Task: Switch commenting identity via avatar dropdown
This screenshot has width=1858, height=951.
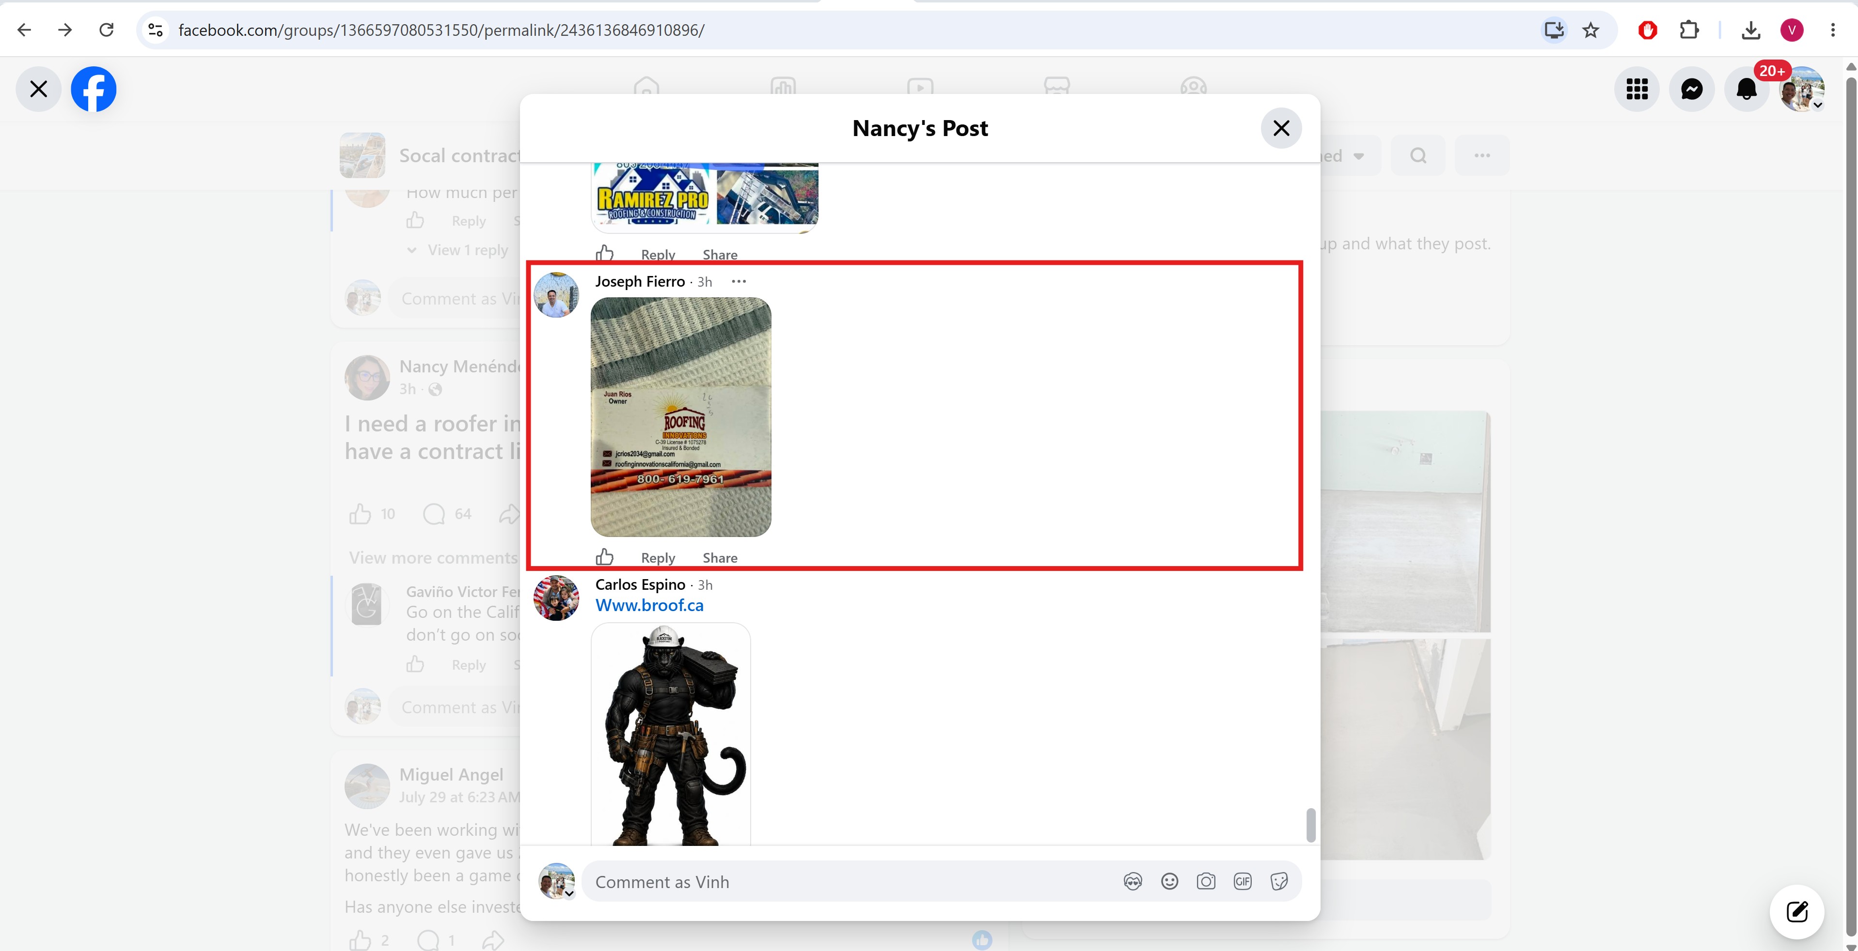Action: 557,881
